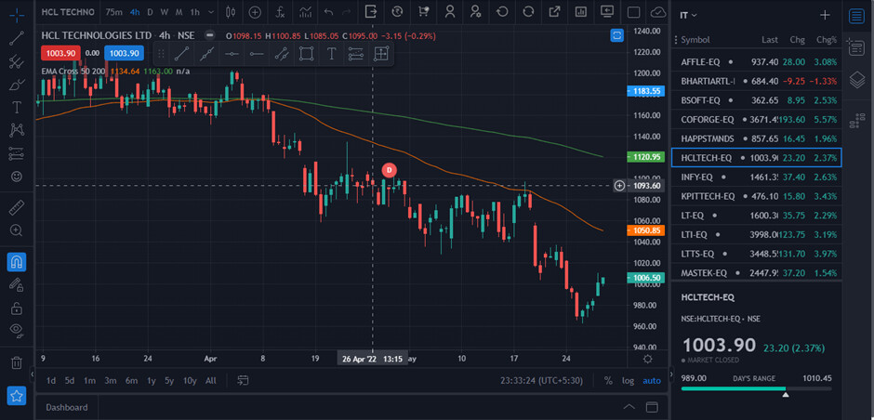Select INFY-EQ in the watchlist

757,177
